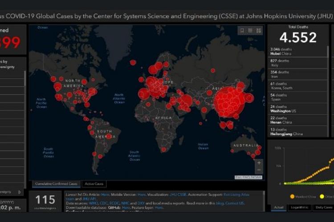The height and width of the screenshot is (222, 334).
Task: Select the Logarithmic chart tab
Action: coord(300,207)
